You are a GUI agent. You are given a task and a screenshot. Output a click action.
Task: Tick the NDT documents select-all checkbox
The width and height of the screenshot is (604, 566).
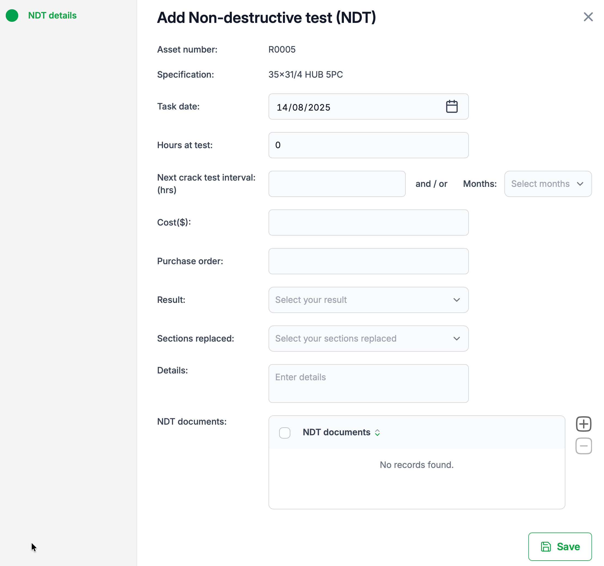[284, 433]
